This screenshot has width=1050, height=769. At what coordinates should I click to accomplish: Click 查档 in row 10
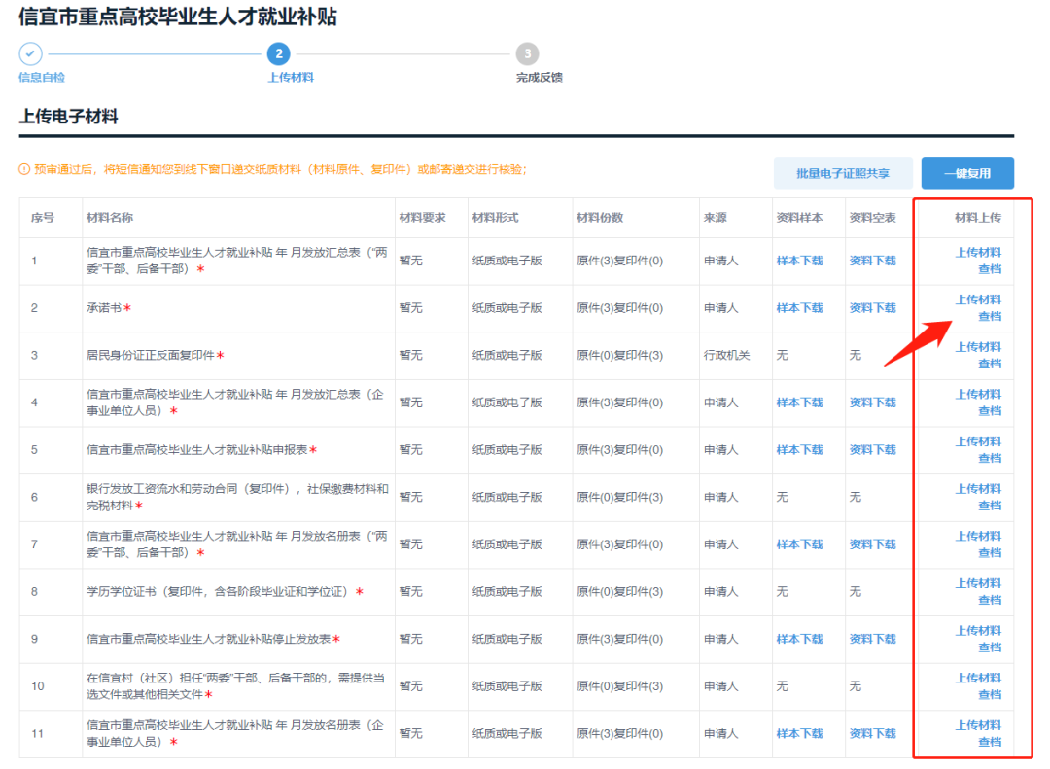990,695
